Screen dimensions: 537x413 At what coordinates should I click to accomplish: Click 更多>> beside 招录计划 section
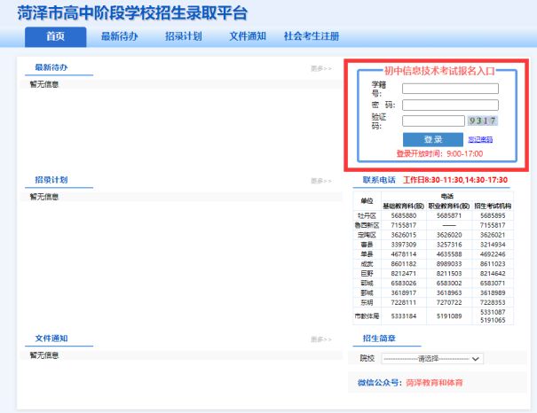point(321,181)
